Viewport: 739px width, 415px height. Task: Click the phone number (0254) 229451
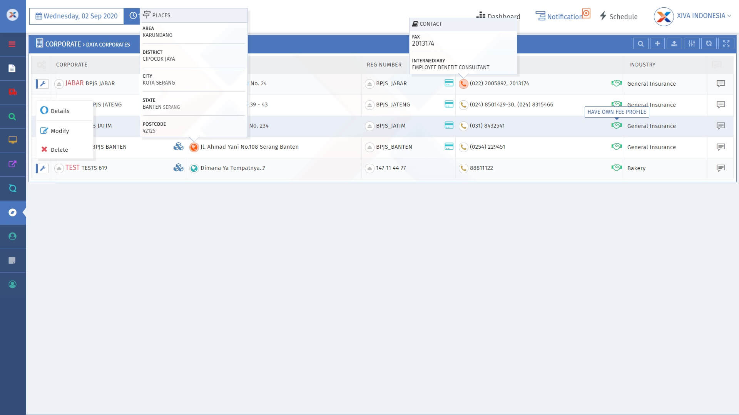487,147
